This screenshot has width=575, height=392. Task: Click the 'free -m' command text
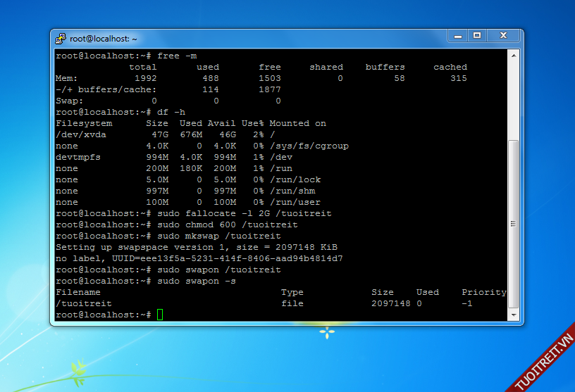[x=177, y=56]
